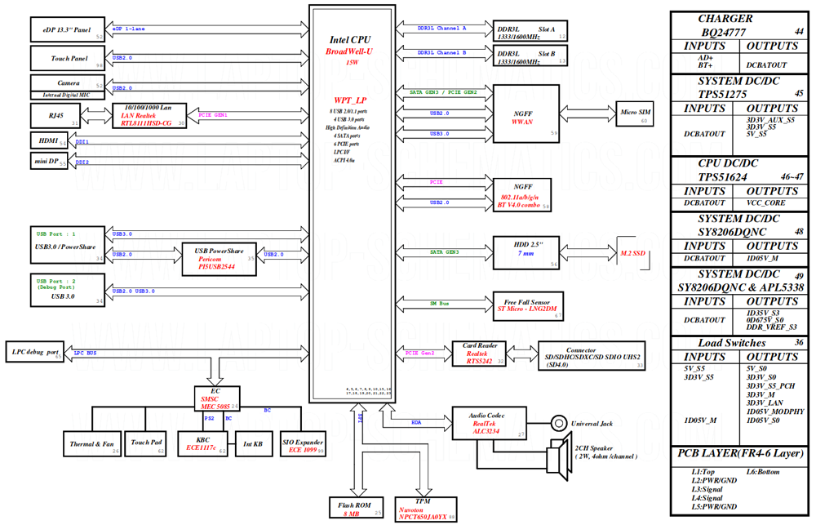Select the Int KB block
Screen dimensions: 816x525
pyautogui.click(x=254, y=443)
